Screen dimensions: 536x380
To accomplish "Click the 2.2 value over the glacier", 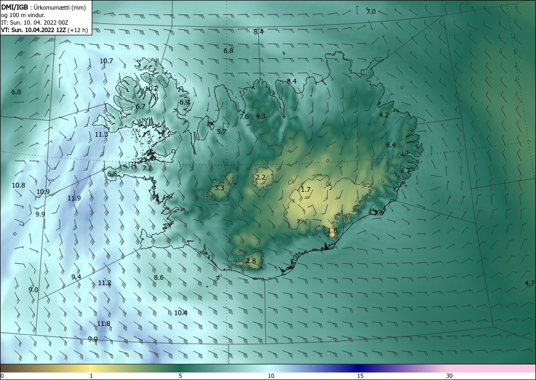I will [x=260, y=177].
